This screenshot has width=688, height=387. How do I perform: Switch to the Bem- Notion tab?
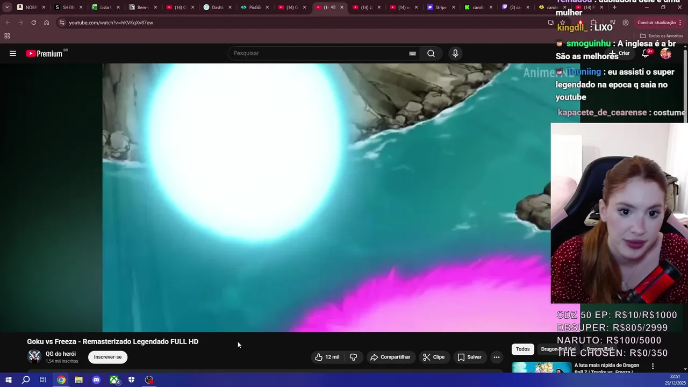tap(141, 8)
